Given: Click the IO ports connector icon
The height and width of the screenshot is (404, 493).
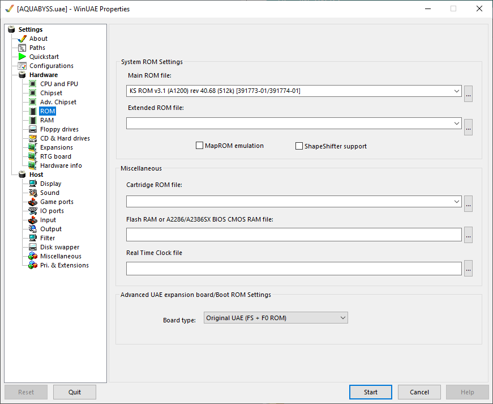Looking at the screenshot, I should [x=33, y=211].
